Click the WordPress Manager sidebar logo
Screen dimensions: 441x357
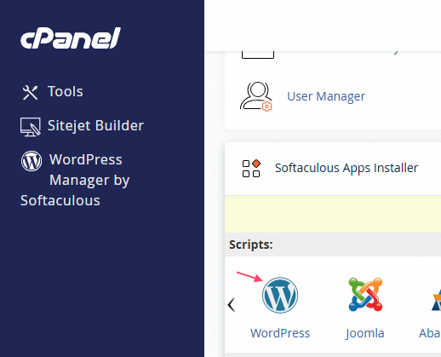coord(31,161)
